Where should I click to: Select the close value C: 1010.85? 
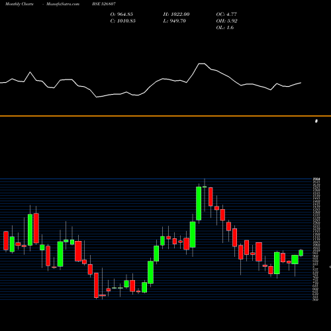[x=123, y=21]
